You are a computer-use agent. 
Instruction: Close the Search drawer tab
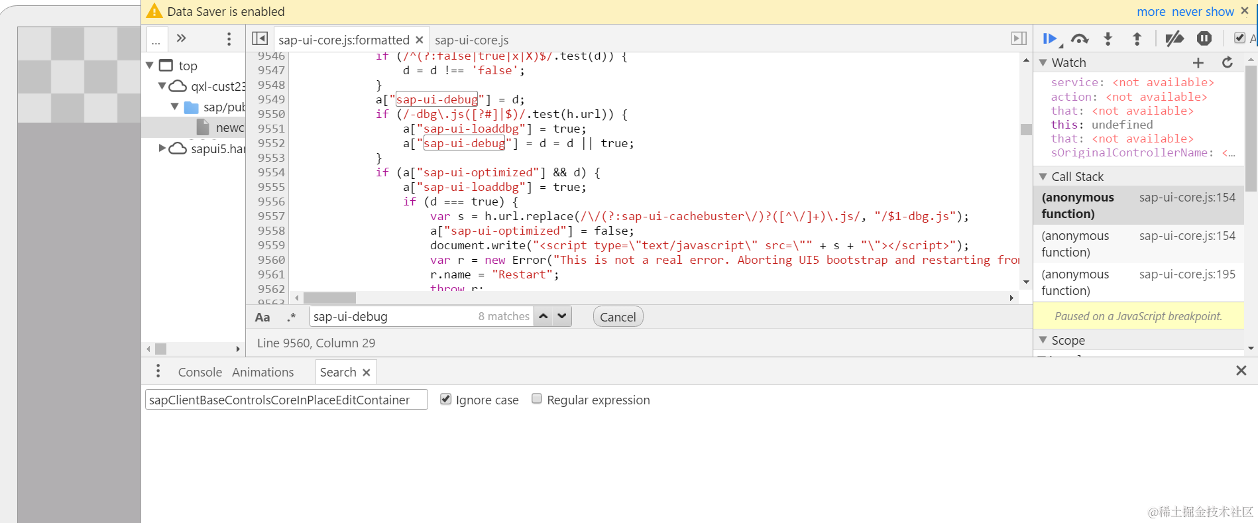click(366, 373)
